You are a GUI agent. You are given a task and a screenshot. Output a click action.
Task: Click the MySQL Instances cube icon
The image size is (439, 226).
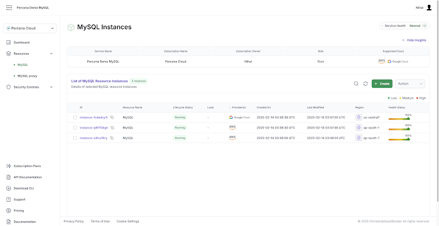[x=71, y=27]
